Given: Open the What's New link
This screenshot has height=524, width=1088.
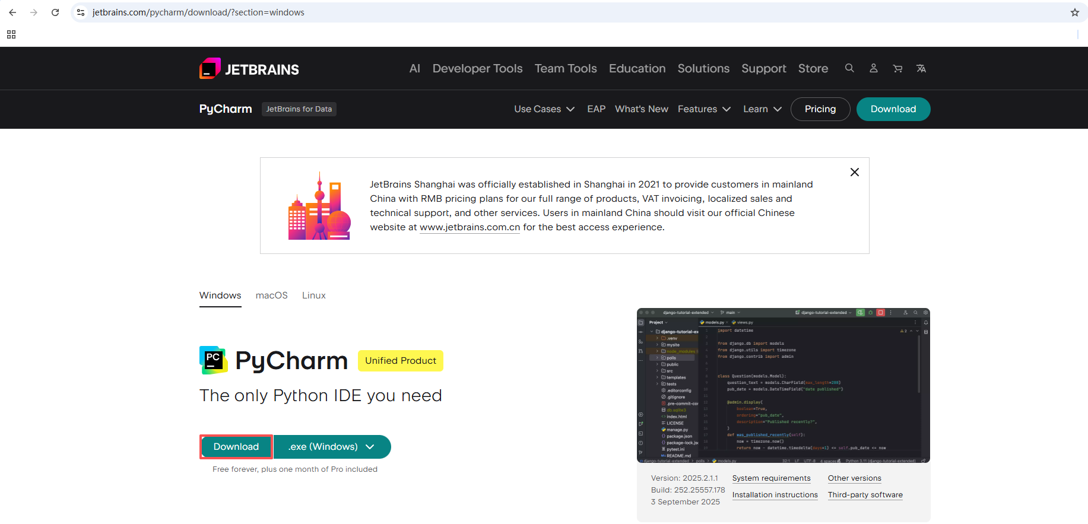Looking at the screenshot, I should (642, 109).
